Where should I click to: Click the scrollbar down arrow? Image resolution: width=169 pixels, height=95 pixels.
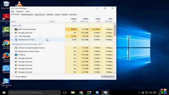[x=115, y=73]
